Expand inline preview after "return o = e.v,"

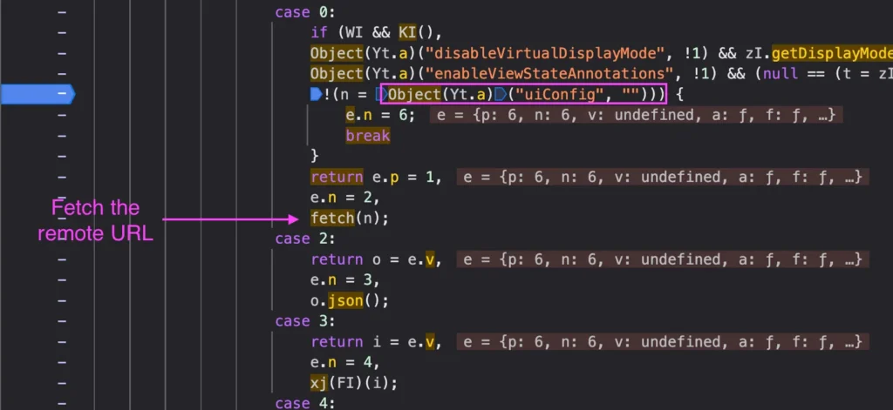click(662, 259)
